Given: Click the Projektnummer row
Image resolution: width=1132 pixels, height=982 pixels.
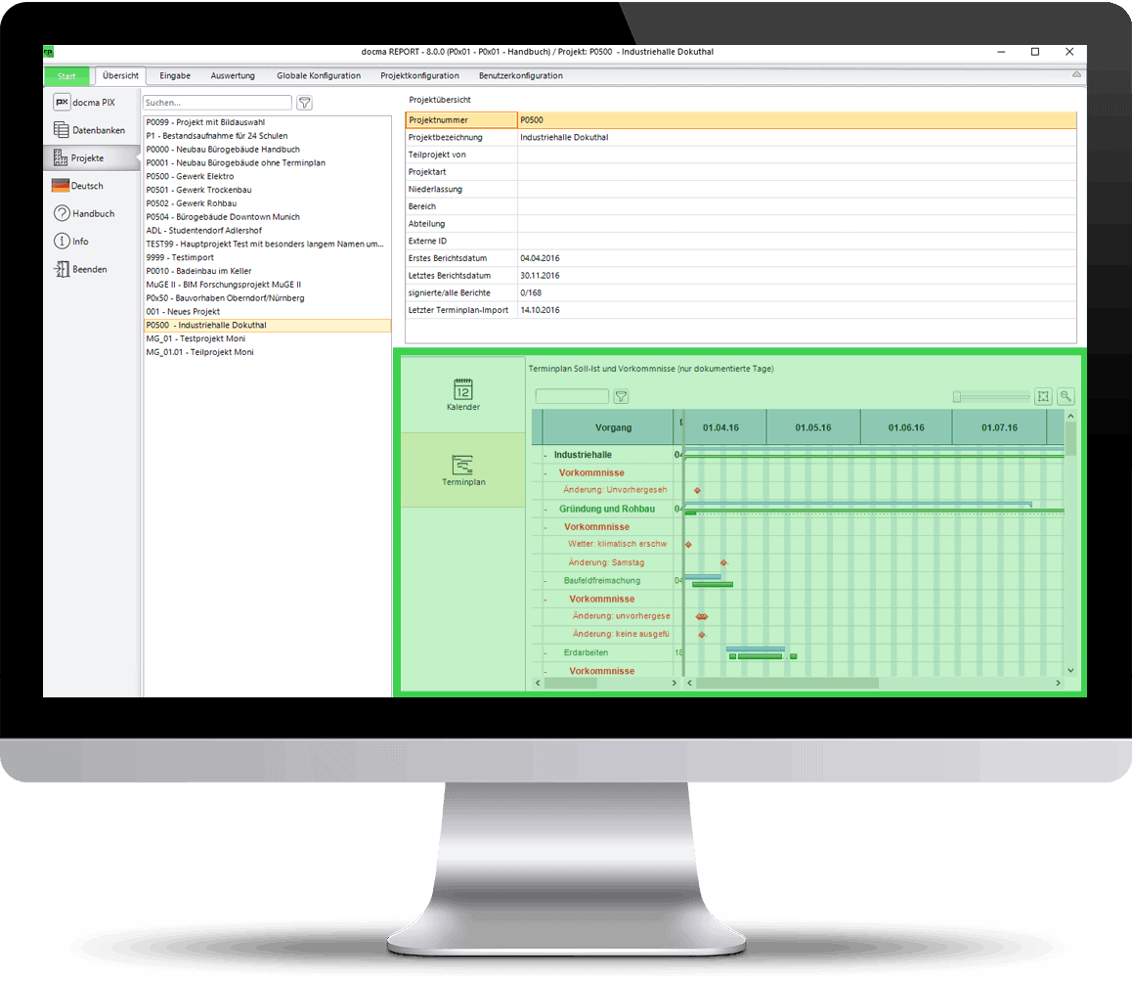Looking at the screenshot, I should coord(741,120).
